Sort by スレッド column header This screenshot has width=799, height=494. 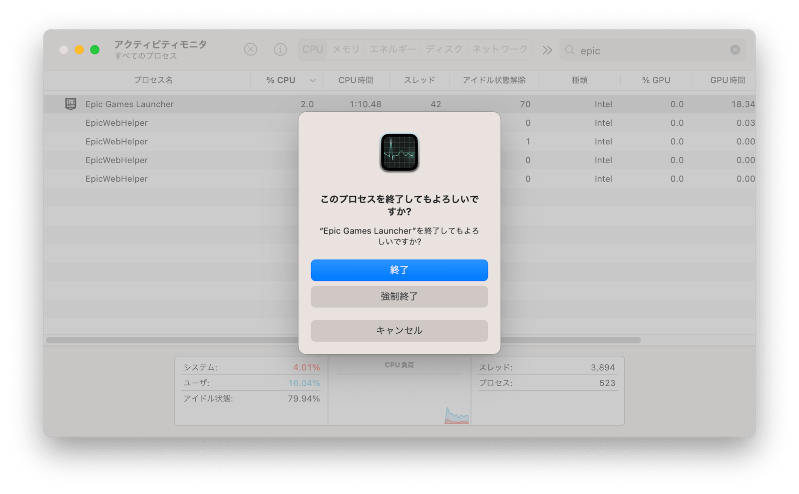(x=419, y=80)
